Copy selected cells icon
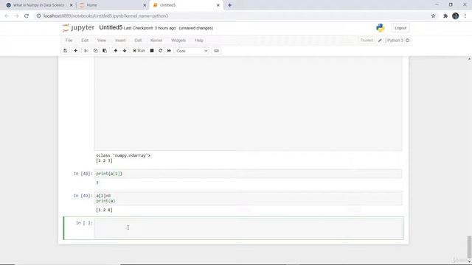Screen dimensions: 472x265 [95, 51]
